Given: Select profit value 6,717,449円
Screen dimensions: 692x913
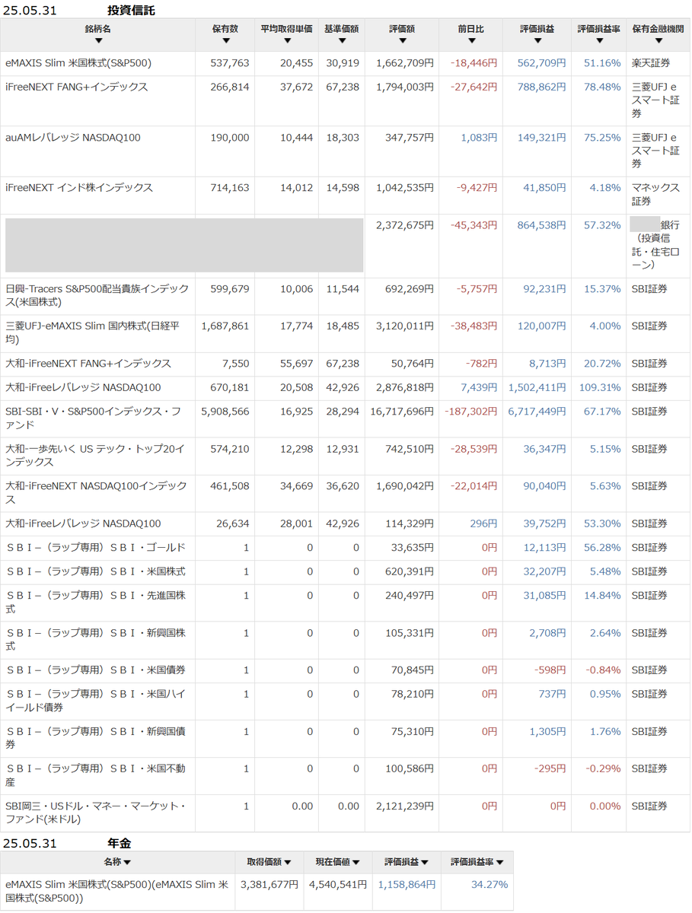Looking at the screenshot, I should [537, 412].
